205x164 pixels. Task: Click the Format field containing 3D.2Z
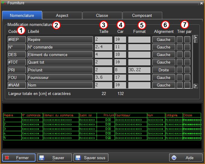(x=139, y=70)
